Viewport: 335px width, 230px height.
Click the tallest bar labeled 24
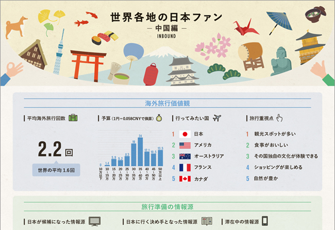(x=140, y=152)
